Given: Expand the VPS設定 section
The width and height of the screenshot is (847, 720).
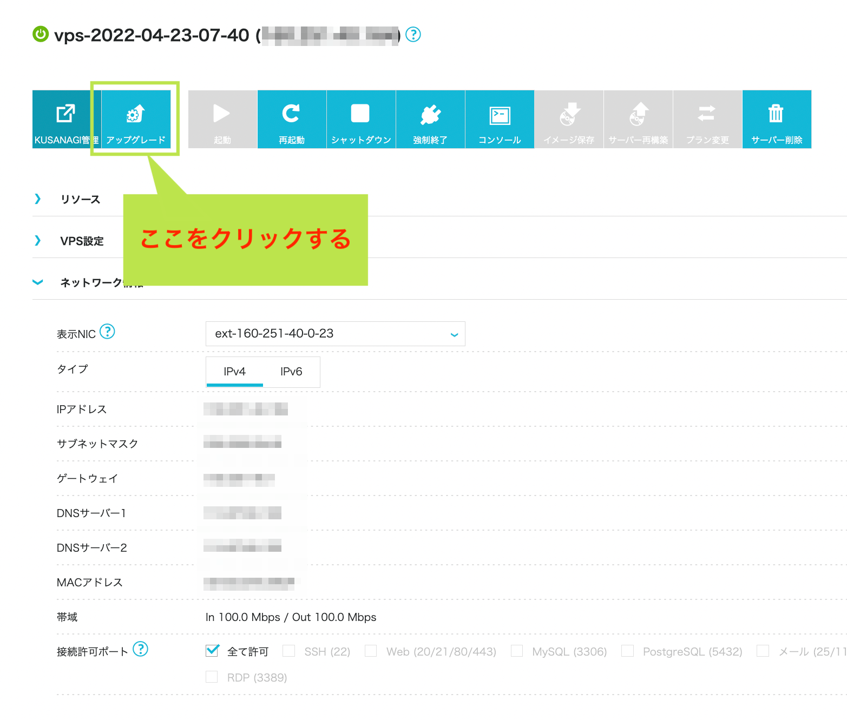Looking at the screenshot, I should (37, 240).
